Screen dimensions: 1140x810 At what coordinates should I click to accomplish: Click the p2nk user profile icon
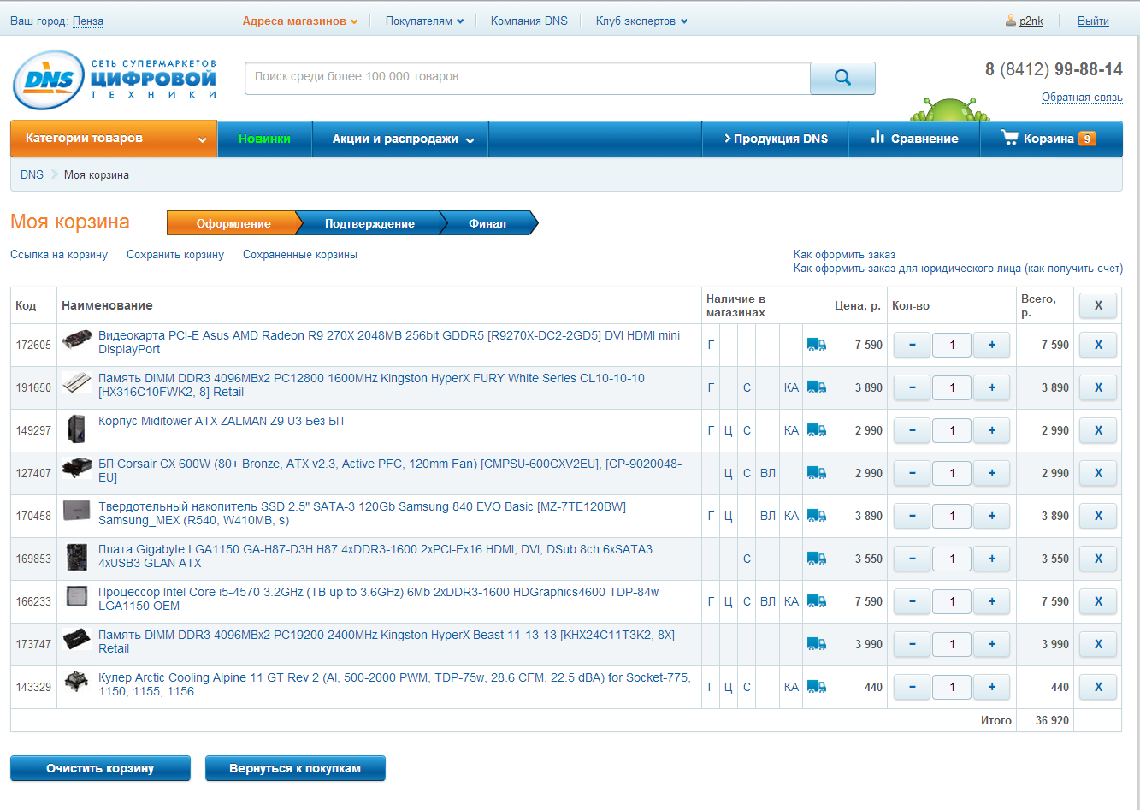click(x=1011, y=21)
